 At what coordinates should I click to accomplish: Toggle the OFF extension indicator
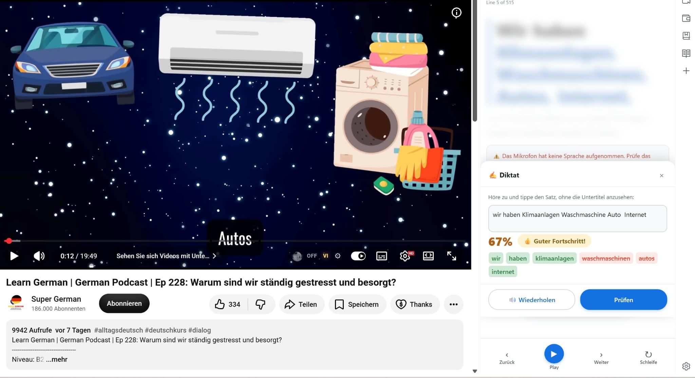pyautogui.click(x=312, y=256)
